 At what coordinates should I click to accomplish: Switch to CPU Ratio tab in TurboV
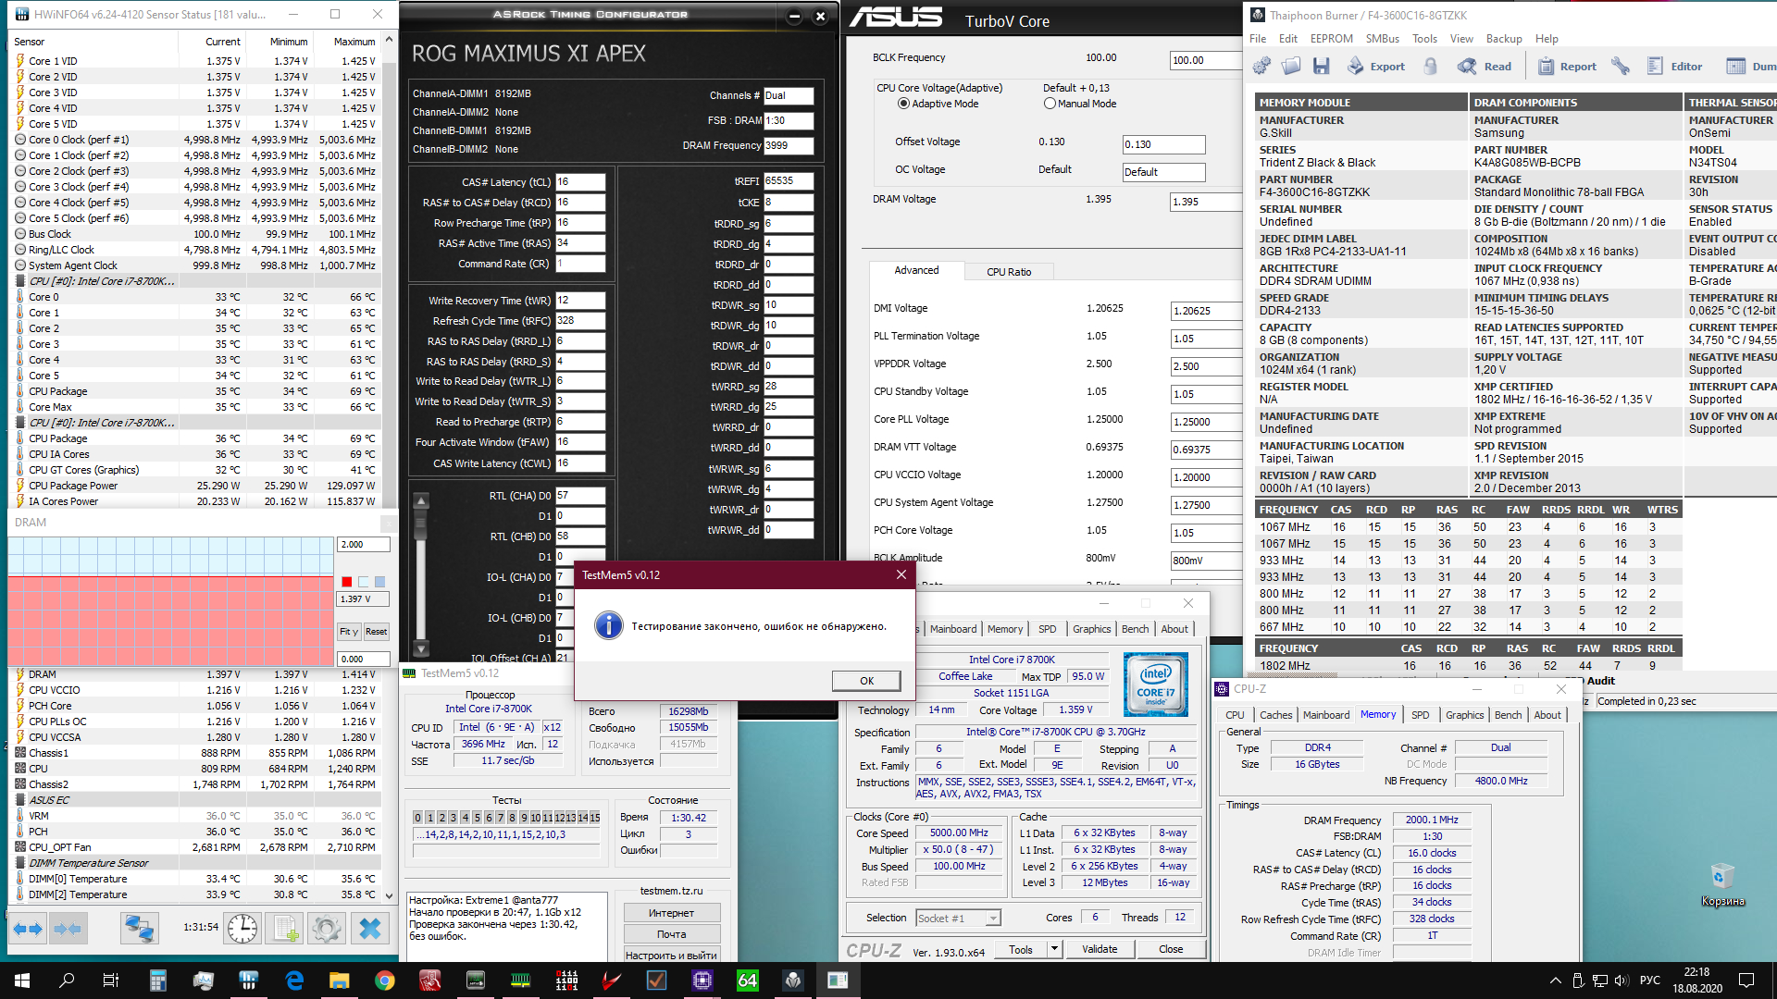coord(1008,272)
